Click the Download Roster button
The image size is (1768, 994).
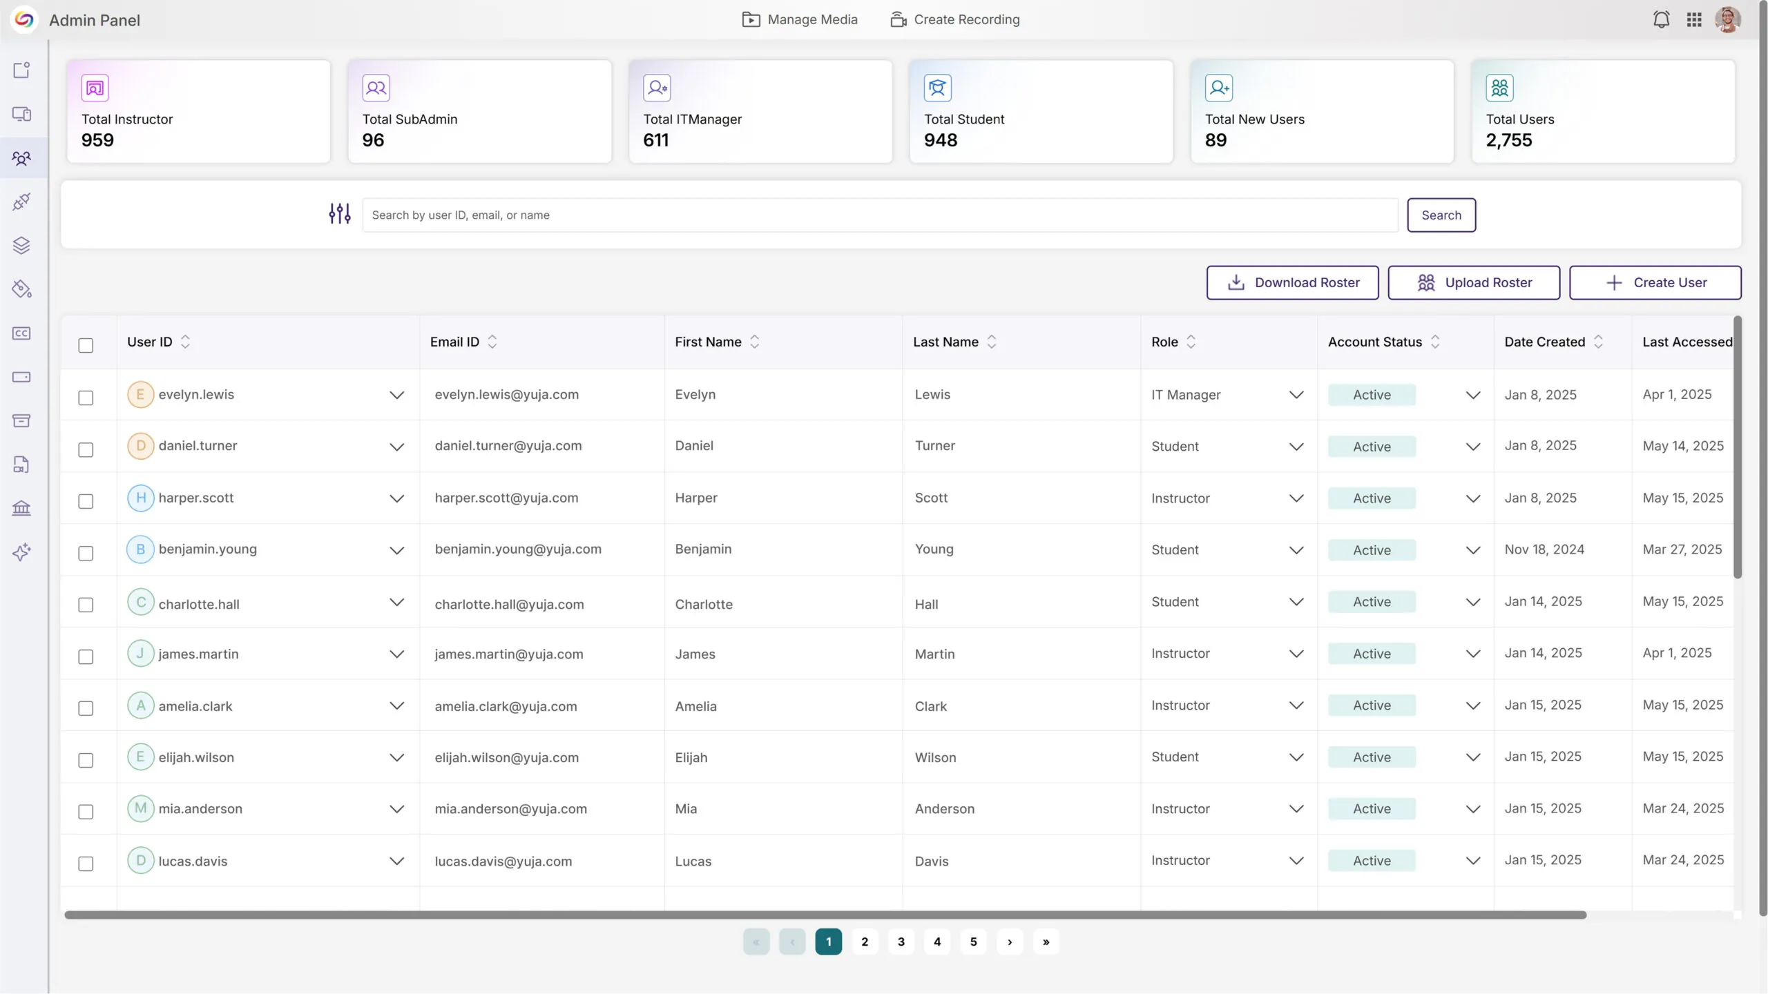1292,282
